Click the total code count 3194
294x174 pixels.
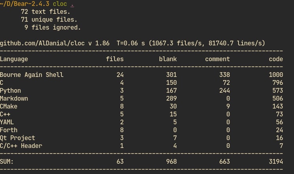[x=276, y=162]
